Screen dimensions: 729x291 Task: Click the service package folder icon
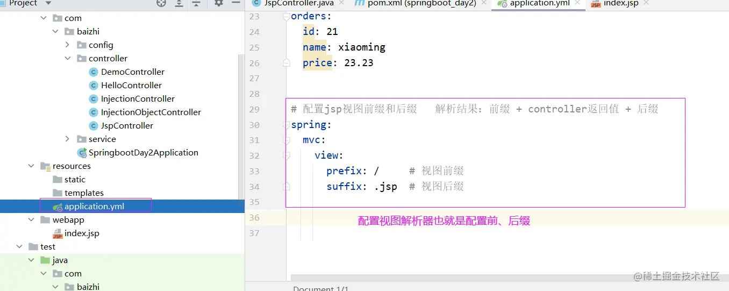[x=82, y=139]
